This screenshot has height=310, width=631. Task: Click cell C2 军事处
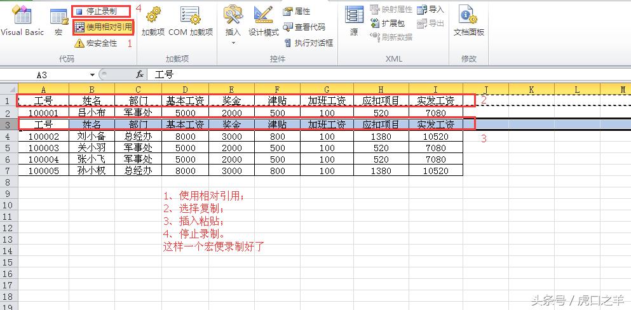(x=138, y=113)
